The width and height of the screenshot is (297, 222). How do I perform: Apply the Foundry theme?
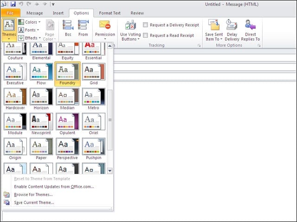point(67,74)
